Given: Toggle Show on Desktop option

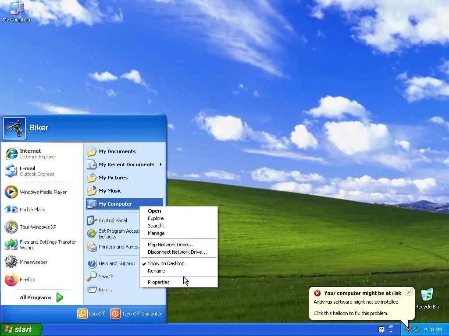Looking at the screenshot, I should [179, 263].
